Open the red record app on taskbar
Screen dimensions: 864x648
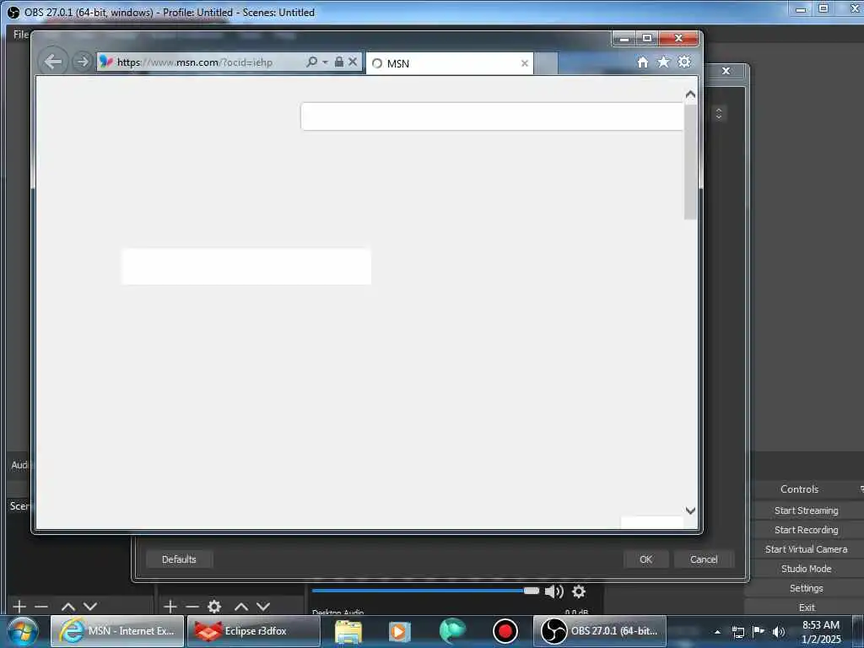[x=505, y=631]
